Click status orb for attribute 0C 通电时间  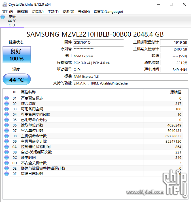click(x=7, y=157)
